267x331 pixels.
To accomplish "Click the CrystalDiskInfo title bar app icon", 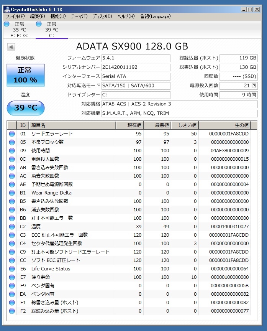I will [7, 10].
